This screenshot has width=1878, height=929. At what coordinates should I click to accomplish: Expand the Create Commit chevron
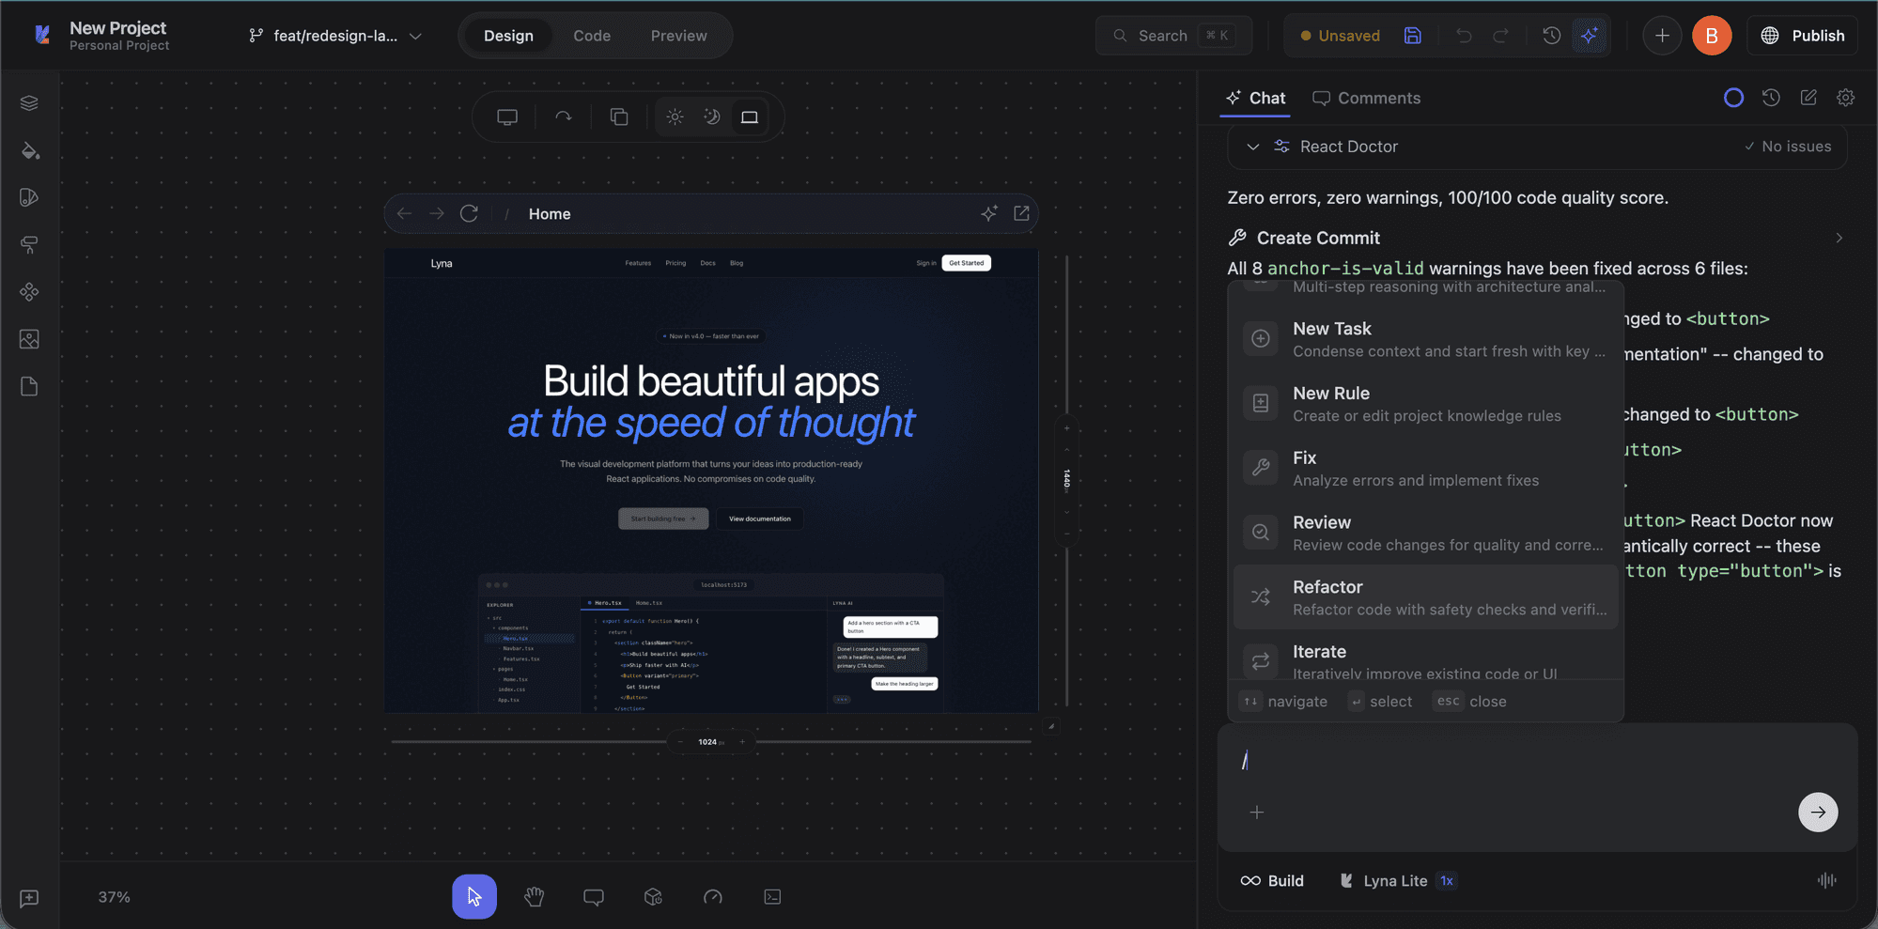tap(1839, 238)
